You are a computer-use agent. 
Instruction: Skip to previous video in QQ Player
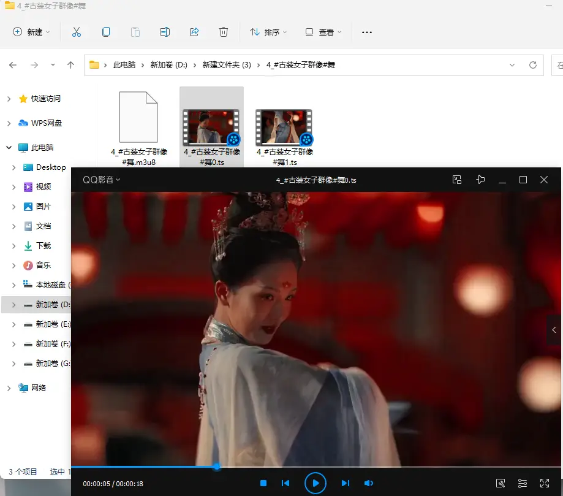[x=285, y=483]
